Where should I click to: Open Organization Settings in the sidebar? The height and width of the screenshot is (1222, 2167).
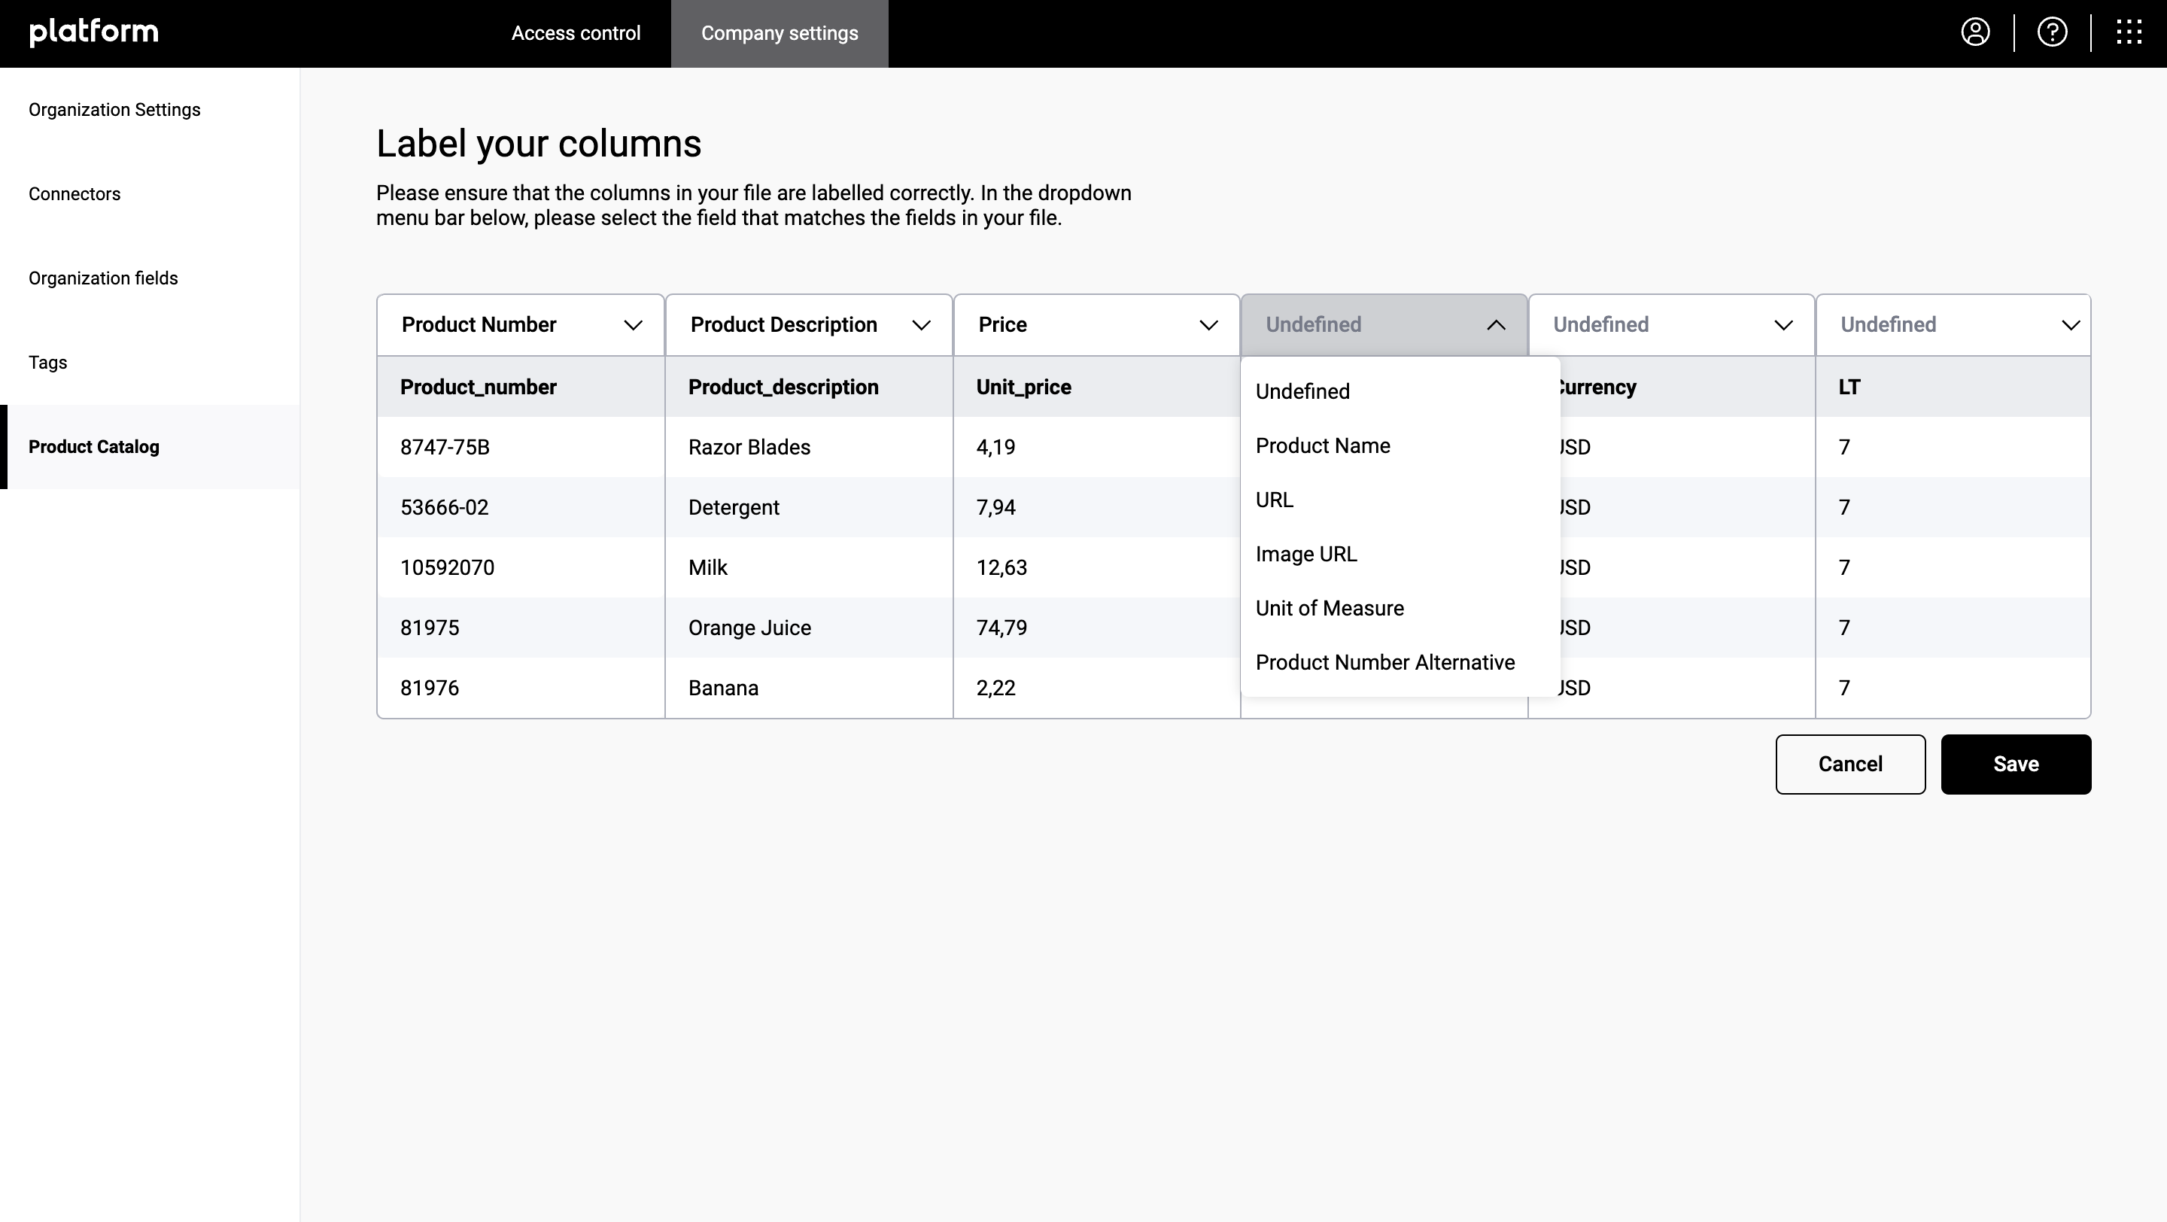click(150, 110)
